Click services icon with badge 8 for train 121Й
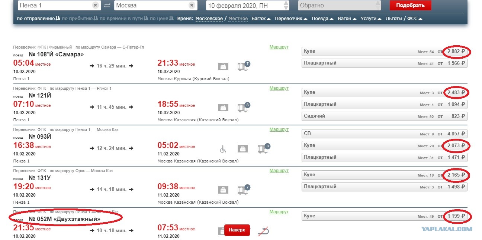 tap(243, 107)
